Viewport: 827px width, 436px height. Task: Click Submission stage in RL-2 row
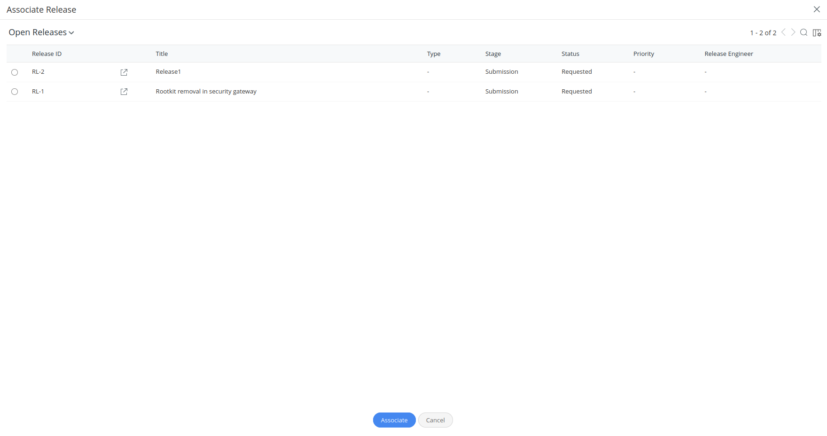(x=502, y=72)
